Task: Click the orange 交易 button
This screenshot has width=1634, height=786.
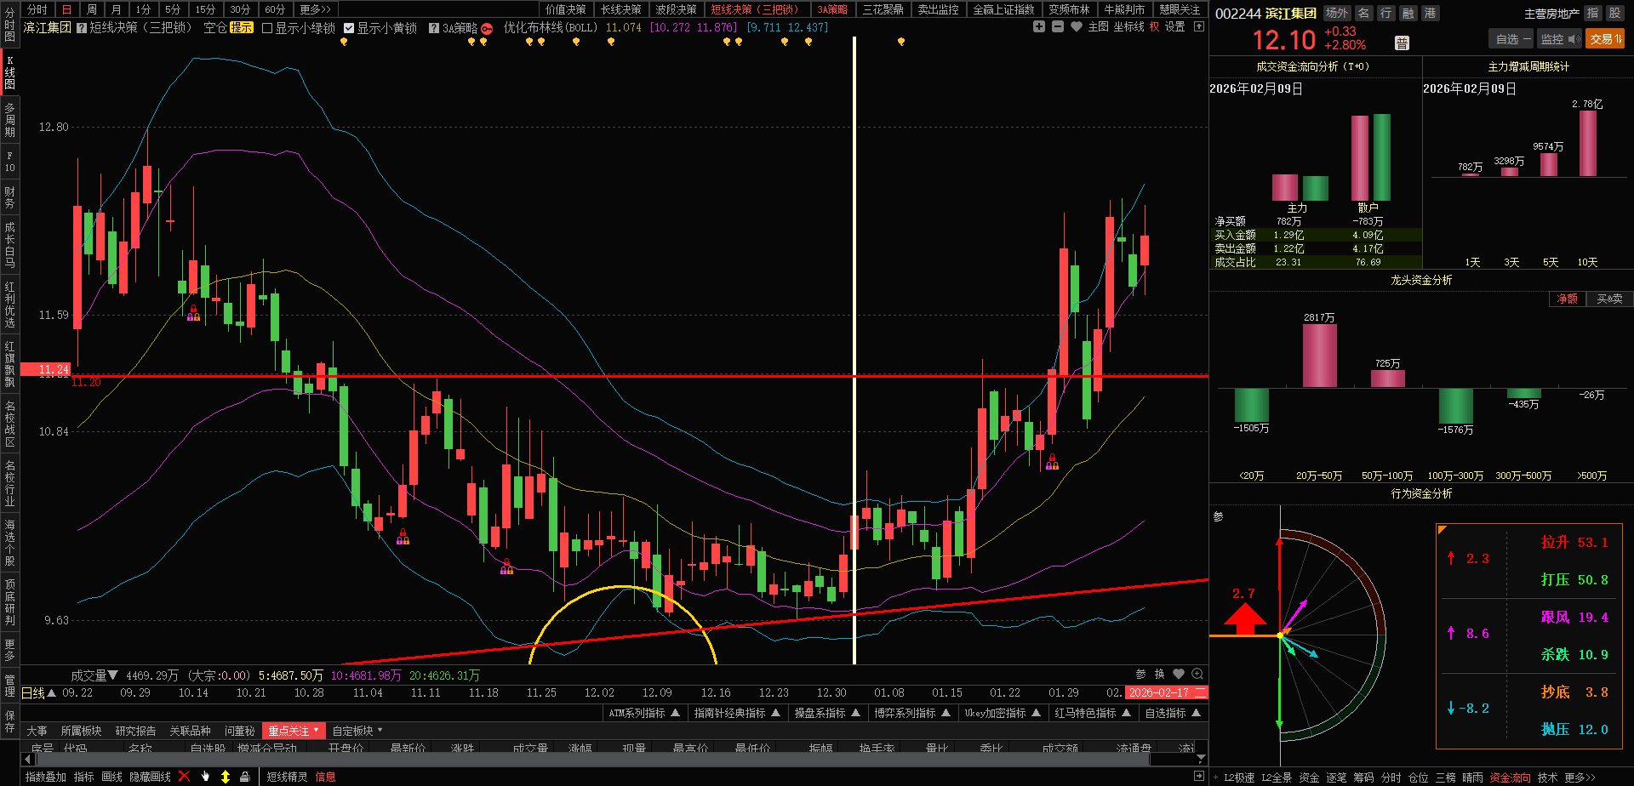Action: pos(1605,39)
